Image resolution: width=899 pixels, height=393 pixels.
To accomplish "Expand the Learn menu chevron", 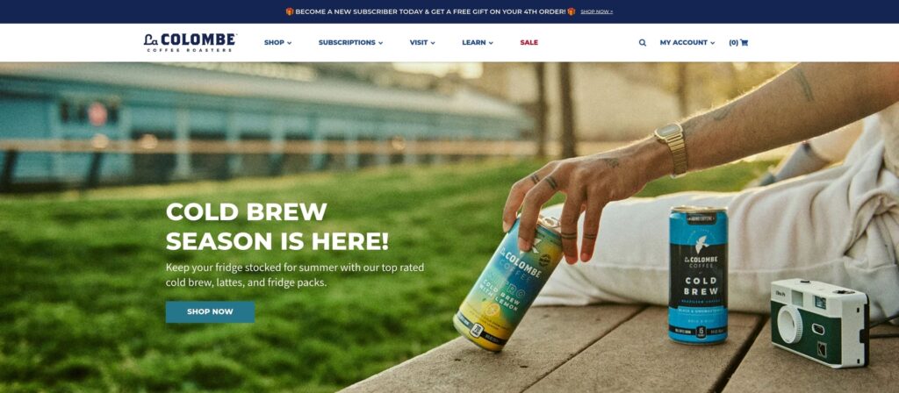I will pos(491,43).
